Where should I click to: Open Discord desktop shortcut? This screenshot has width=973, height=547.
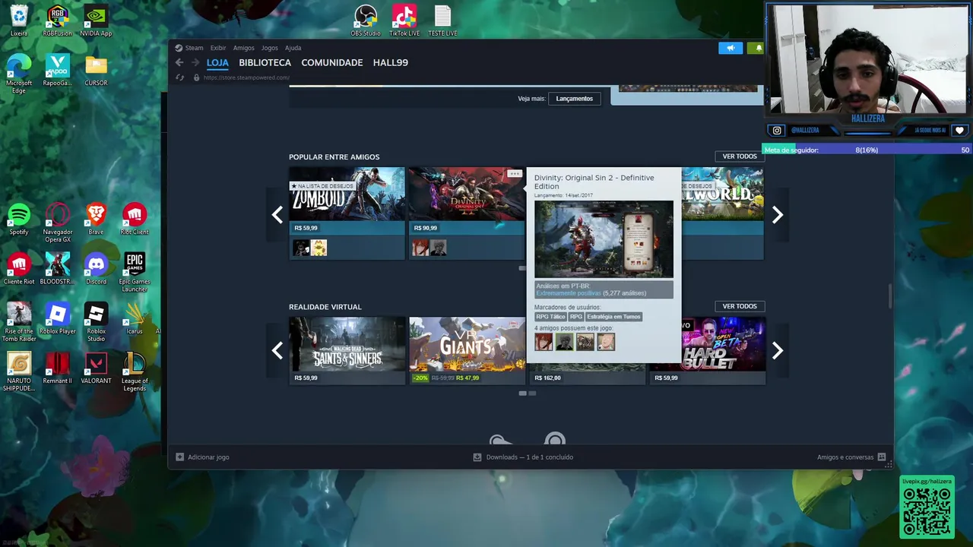point(96,269)
